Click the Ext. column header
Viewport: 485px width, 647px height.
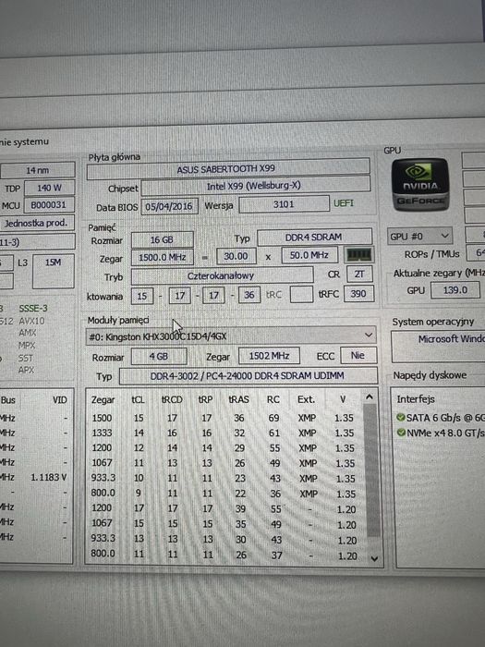pyautogui.click(x=307, y=399)
